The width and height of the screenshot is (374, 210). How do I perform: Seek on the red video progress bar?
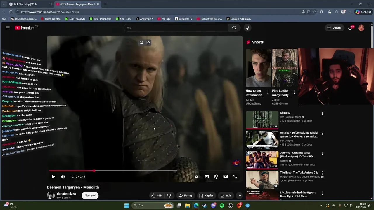click(145, 171)
